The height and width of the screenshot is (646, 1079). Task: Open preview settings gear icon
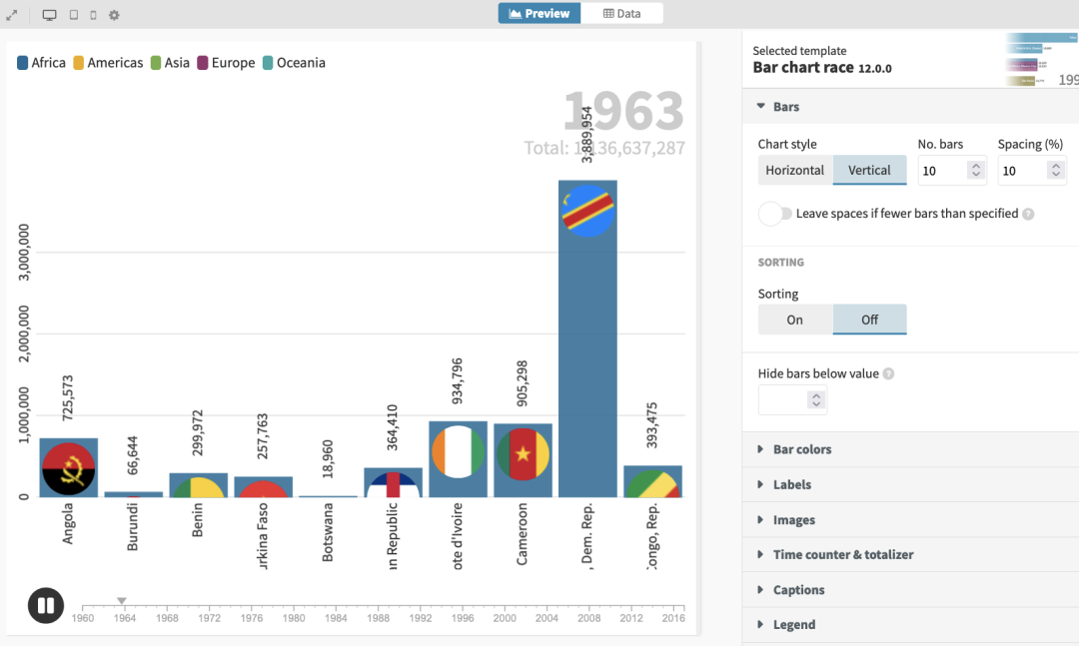[x=114, y=15]
